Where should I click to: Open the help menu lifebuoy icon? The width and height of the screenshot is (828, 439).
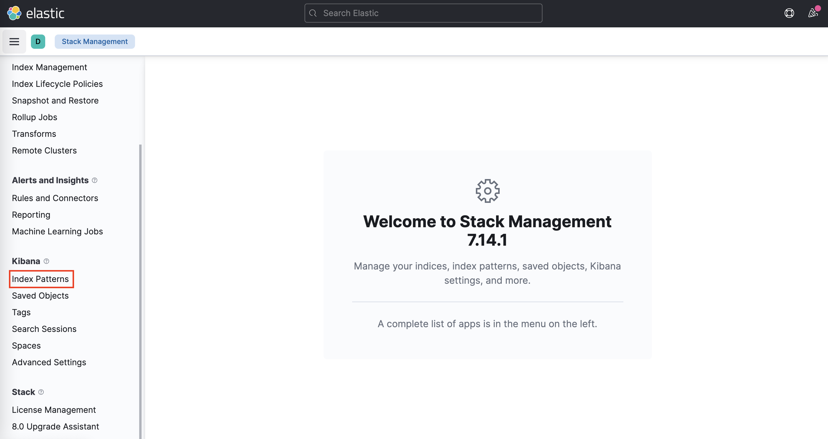point(789,13)
